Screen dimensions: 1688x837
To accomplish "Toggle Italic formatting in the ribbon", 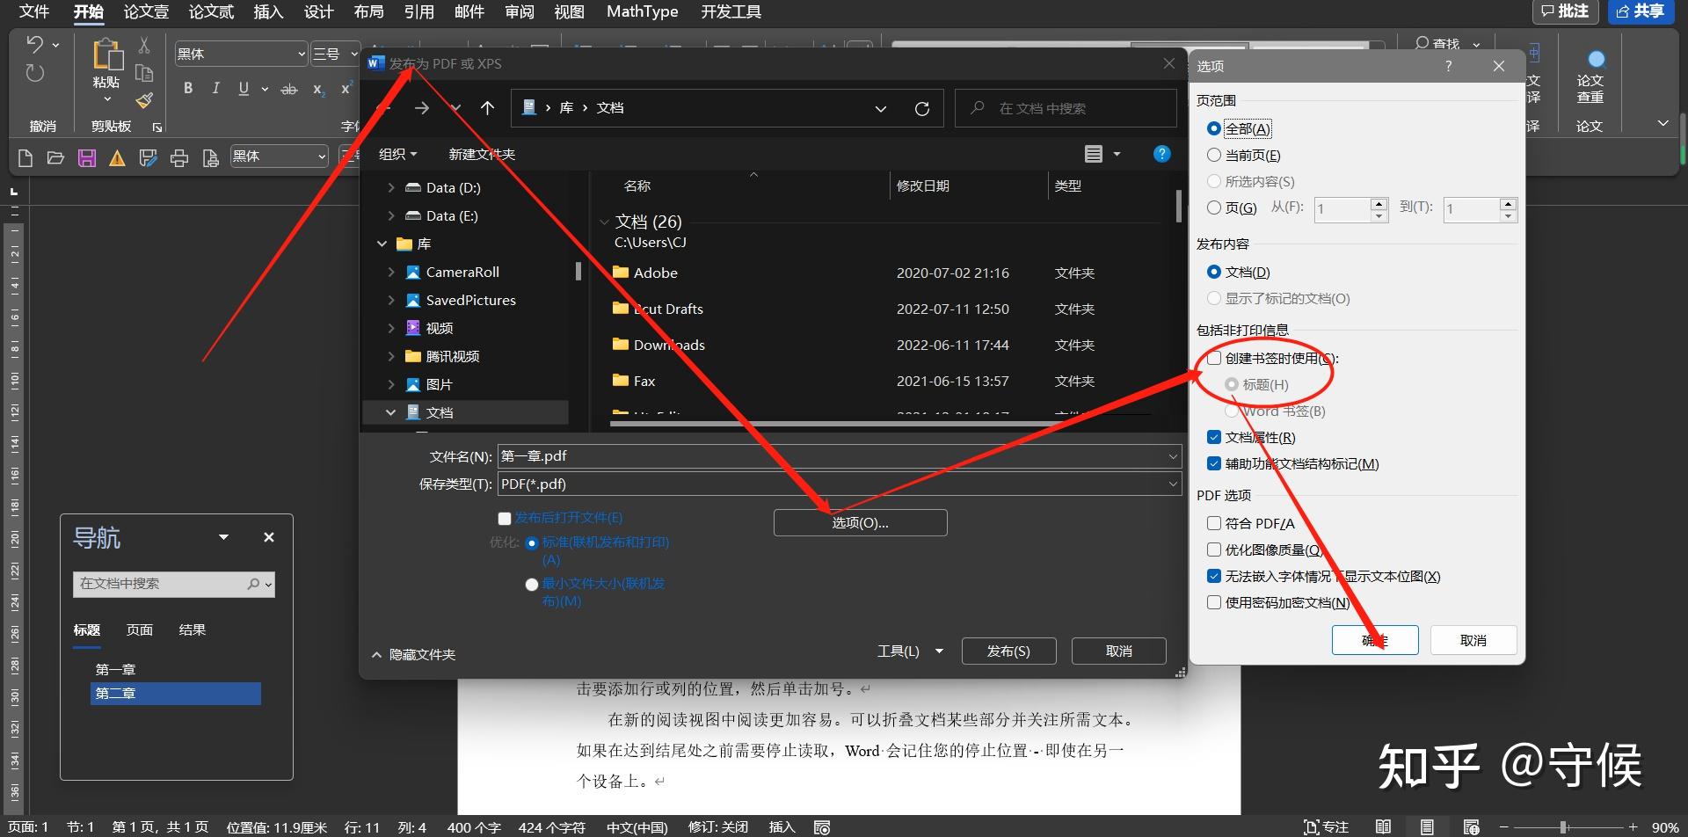I will 215,88.
